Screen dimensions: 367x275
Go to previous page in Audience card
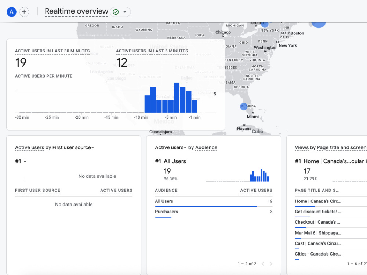263,264
